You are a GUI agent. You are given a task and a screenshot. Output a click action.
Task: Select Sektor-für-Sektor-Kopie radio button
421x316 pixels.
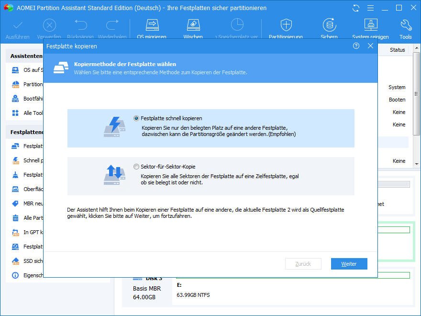[136, 167]
